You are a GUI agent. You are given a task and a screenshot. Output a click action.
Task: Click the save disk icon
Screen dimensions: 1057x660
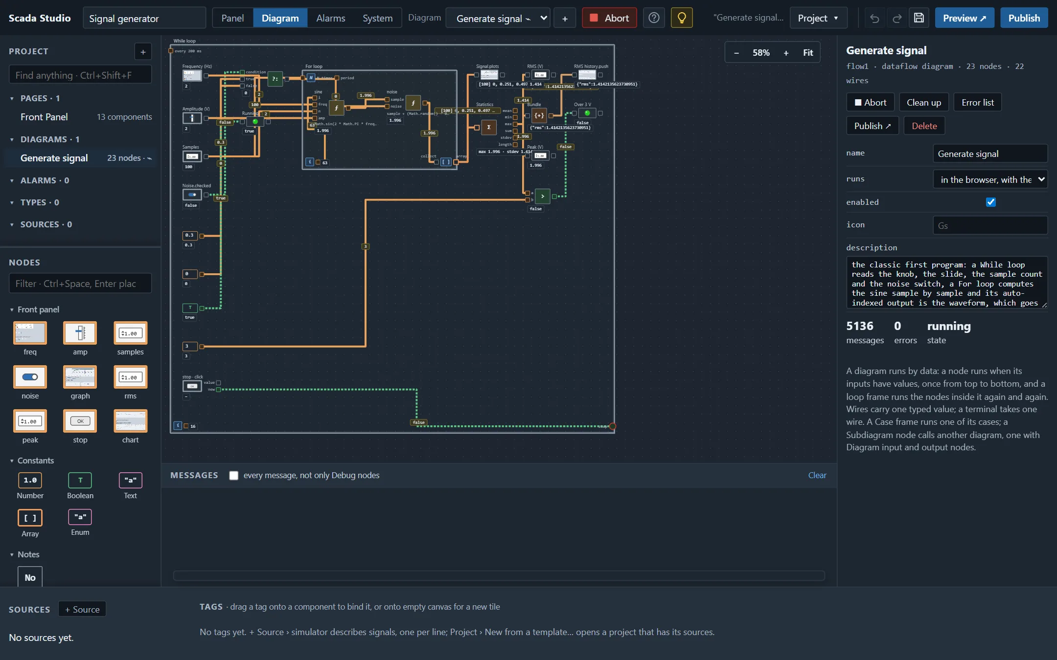click(x=919, y=18)
